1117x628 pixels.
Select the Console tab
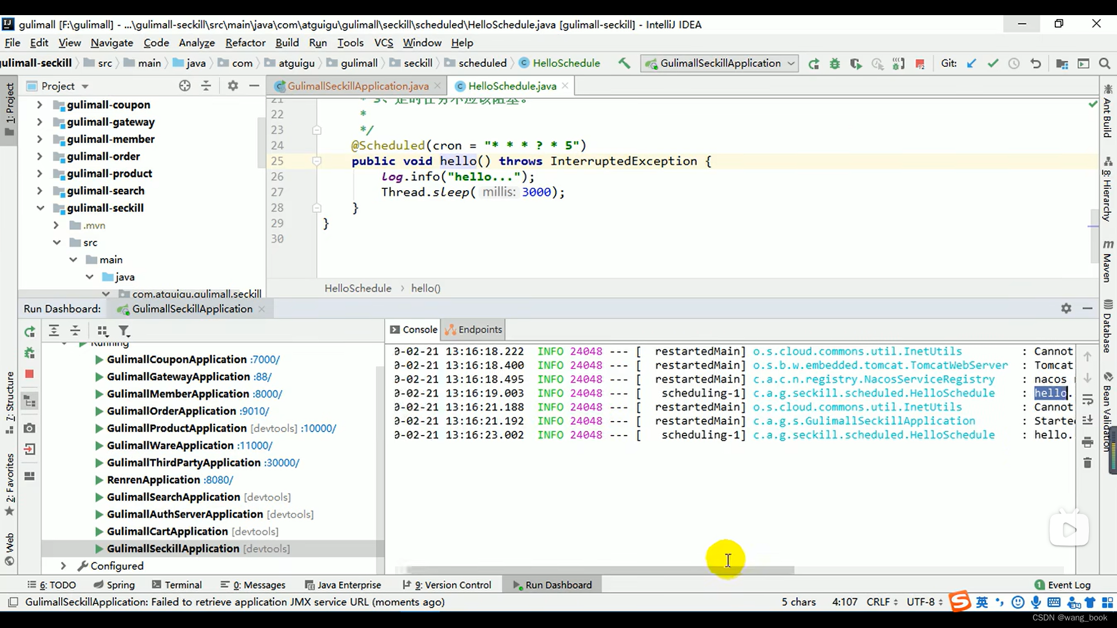coord(413,330)
